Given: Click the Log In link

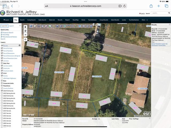Looking at the screenshot, I should click(142, 13).
